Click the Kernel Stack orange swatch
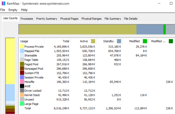Viewport: 175px width, 114px height. coord(22,95)
